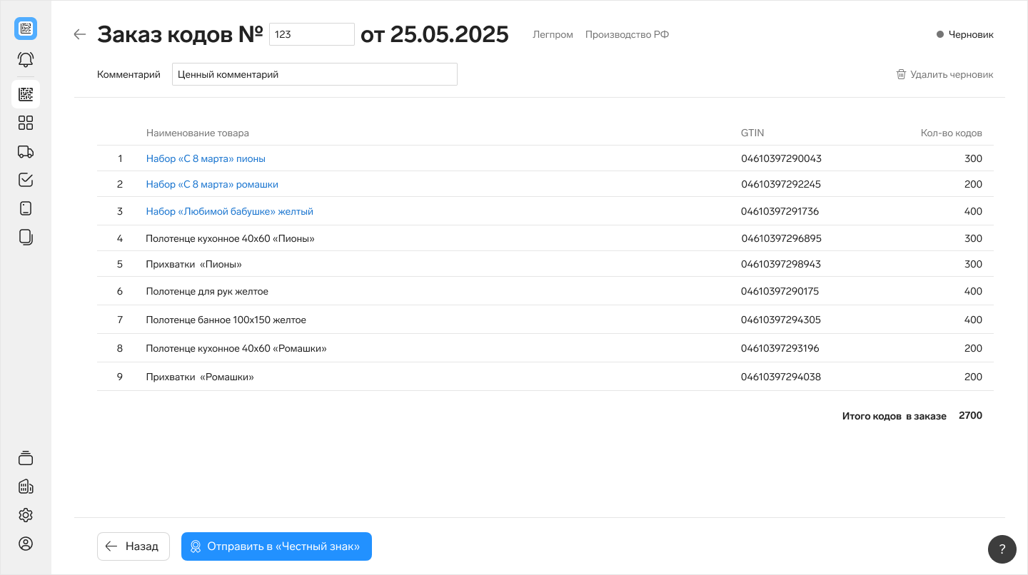
Task: Click the checkmark tasks icon in sidebar
Action: coord(26,180)
